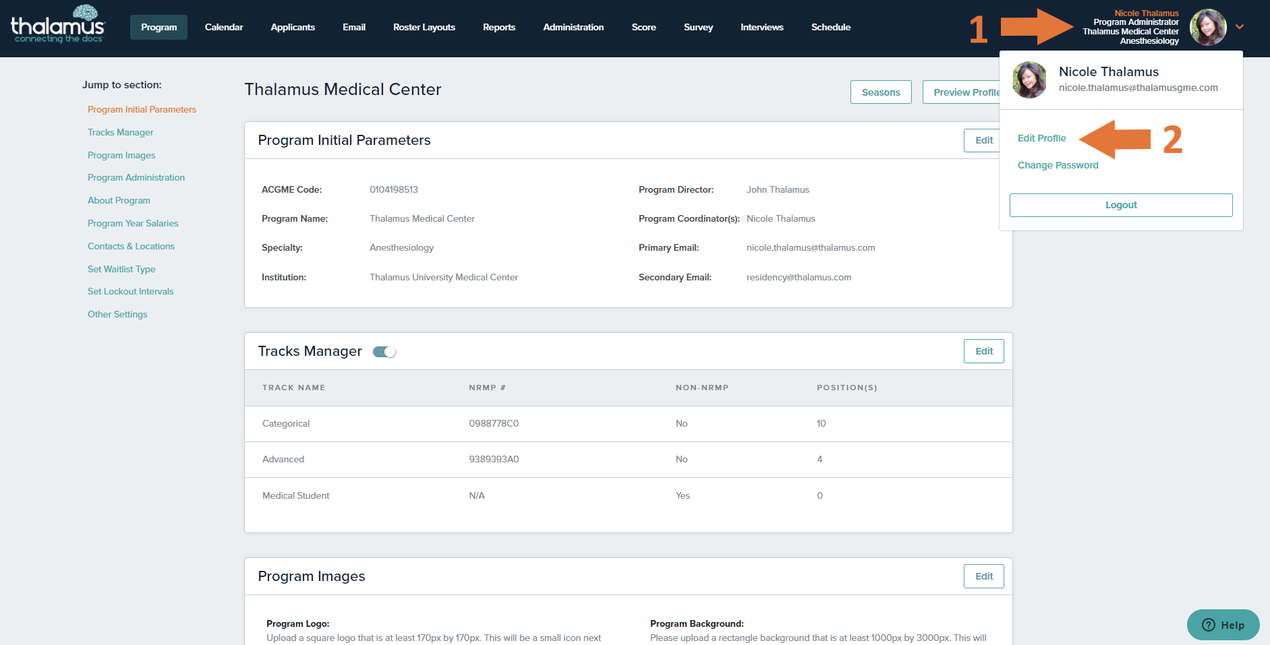Click the Seasons button

click(881, 92)
